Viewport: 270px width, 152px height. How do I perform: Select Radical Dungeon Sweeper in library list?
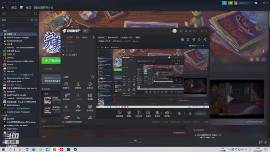pos(18,37)
